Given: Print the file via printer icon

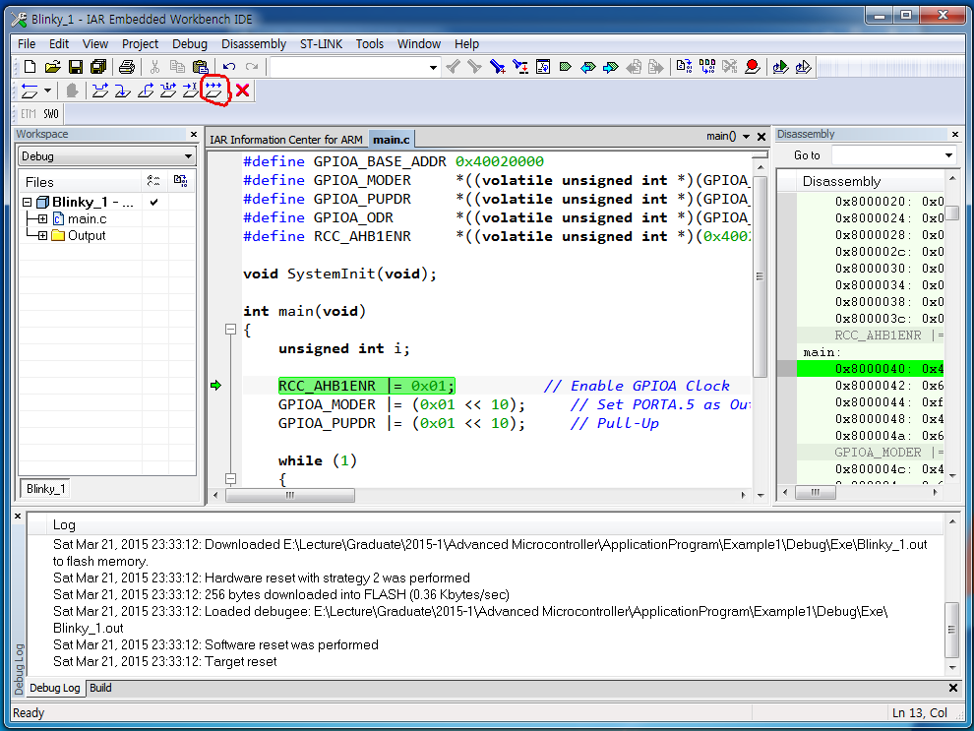Looking at the screenshot, I should [127, 67].
